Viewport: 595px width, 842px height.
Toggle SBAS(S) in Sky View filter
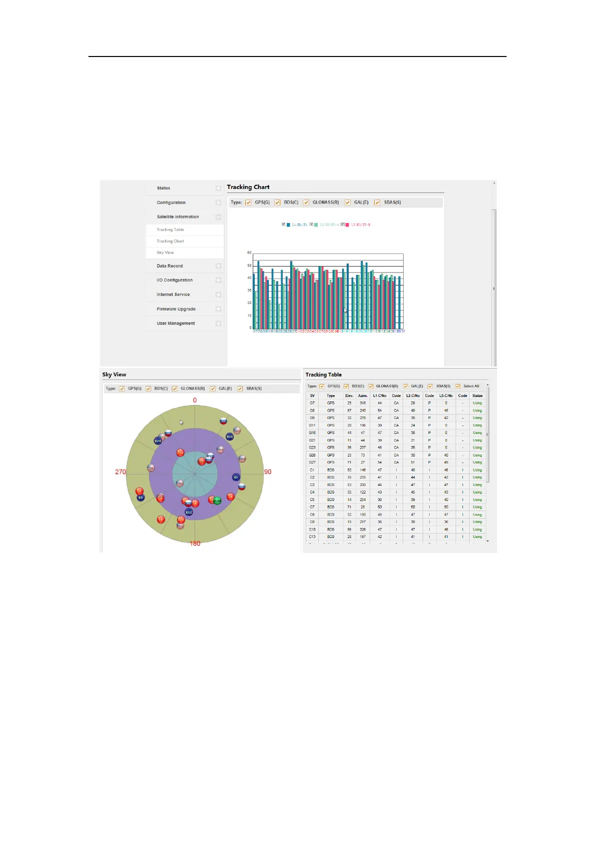pos(240,388)
